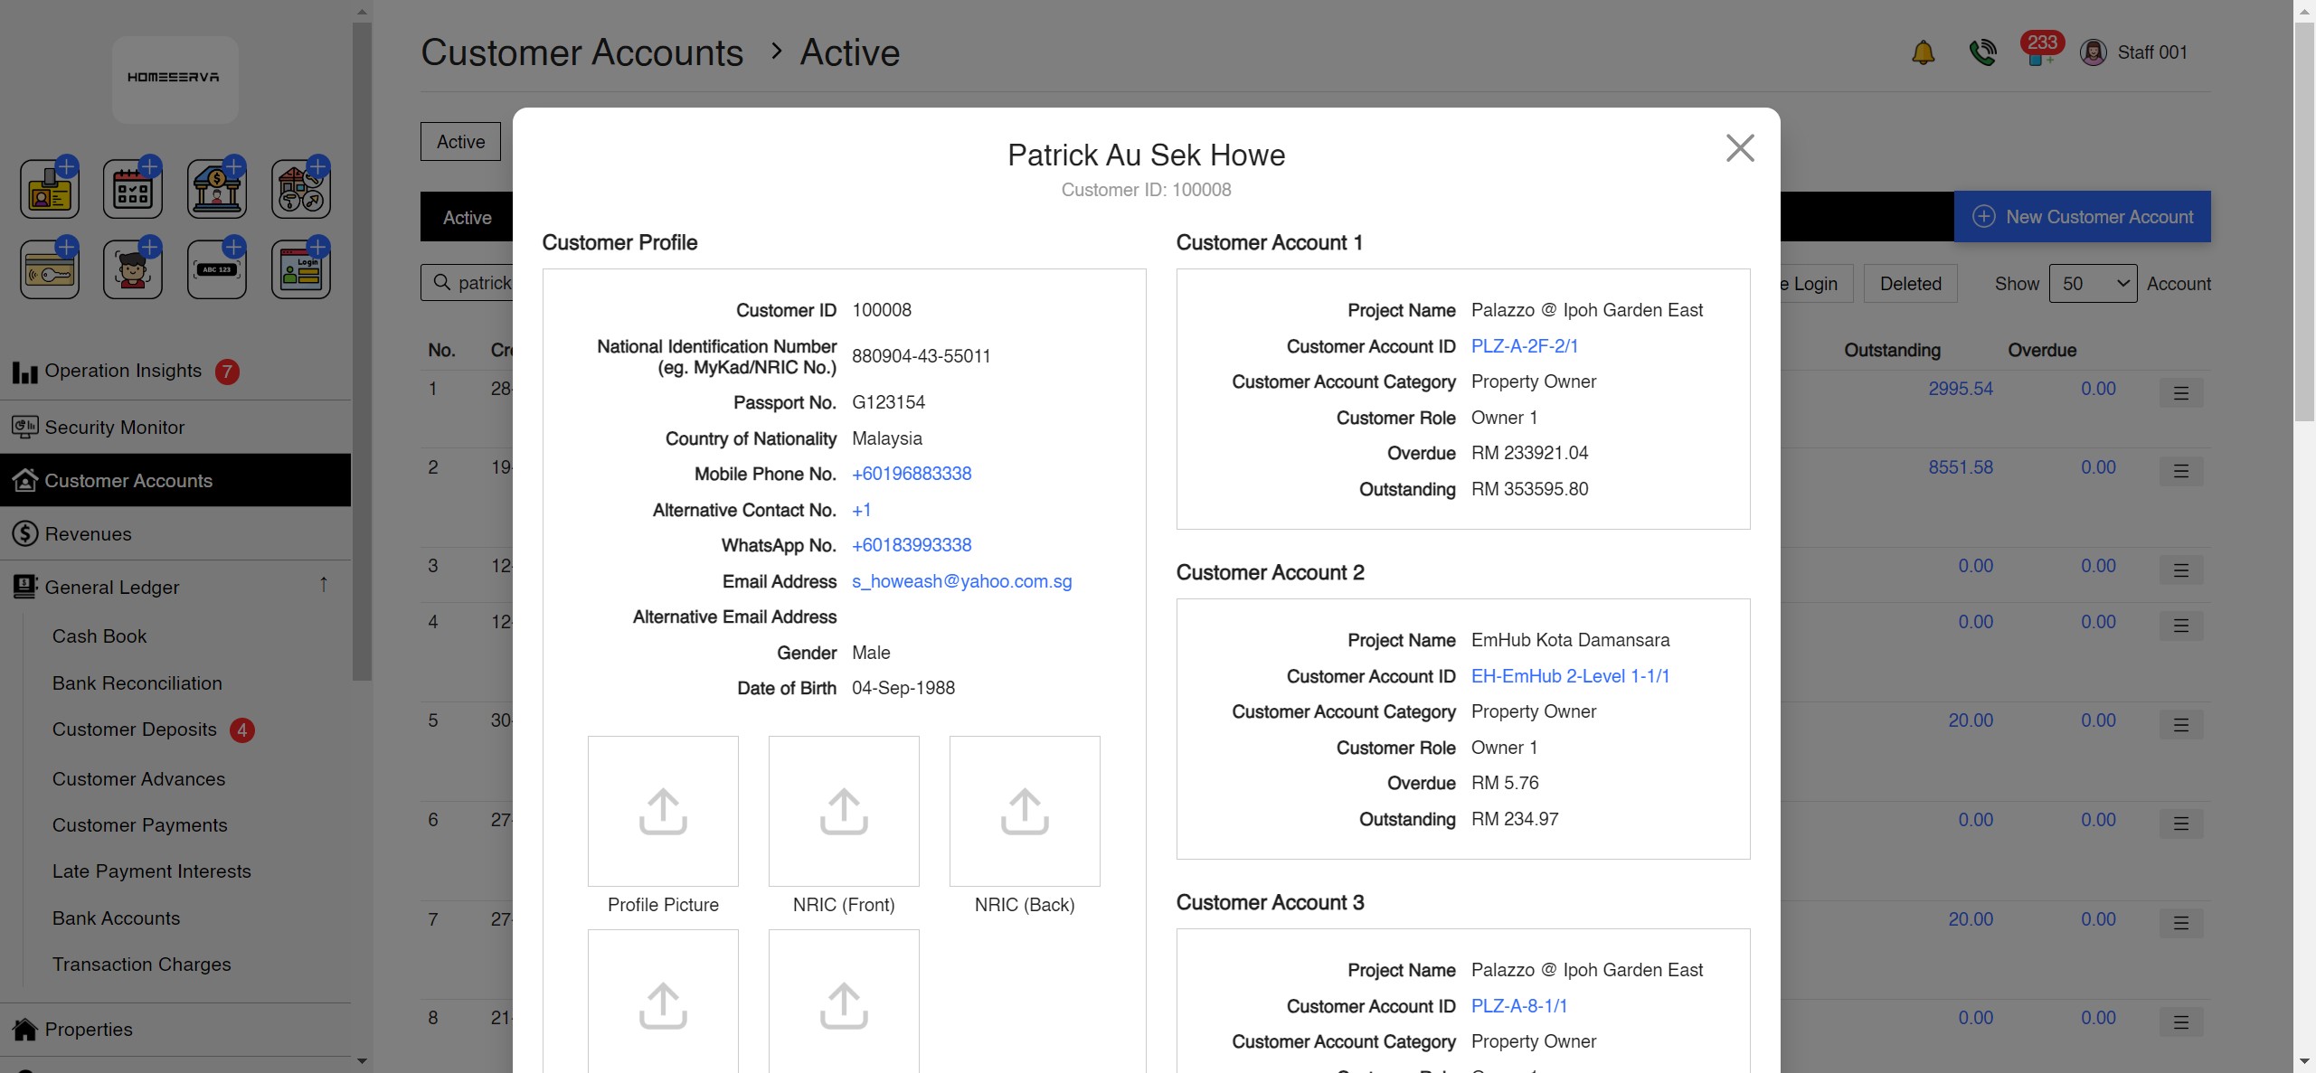
Task: Open the ABC 123 license plate quick-action icon
Action: 217,268
